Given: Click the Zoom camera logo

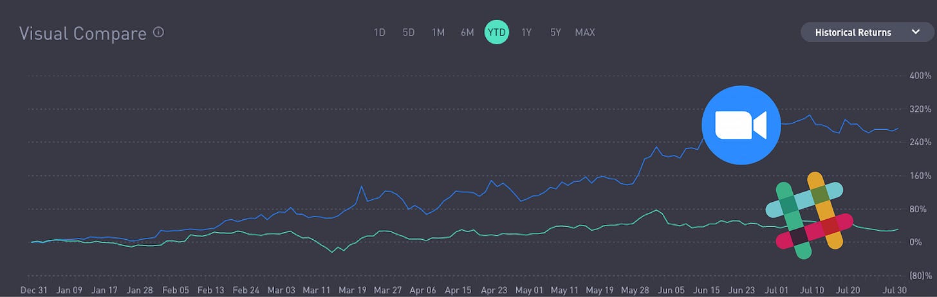Looking at the screenshot, I should (741, 125).
